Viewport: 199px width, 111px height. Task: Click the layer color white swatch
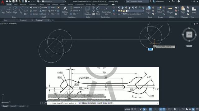pos(127,11)
